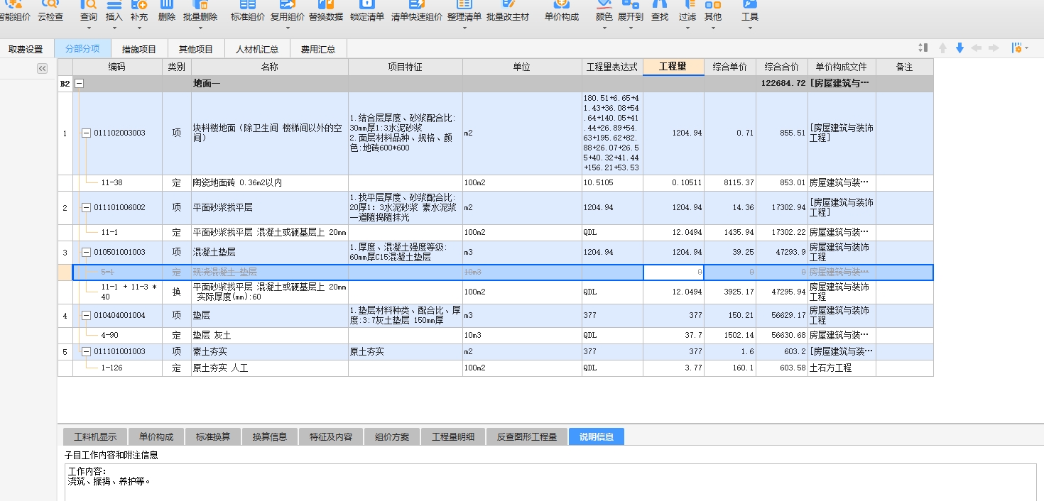Viewport: 1044px width, 501px height.
Task: Open the 查询 dropdown arrow
Action: coord(89,28)
